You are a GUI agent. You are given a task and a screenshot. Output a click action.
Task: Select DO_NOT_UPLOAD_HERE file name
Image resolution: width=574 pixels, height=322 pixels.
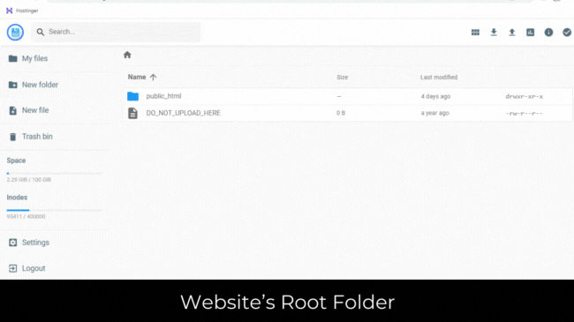tap(183, 113)
